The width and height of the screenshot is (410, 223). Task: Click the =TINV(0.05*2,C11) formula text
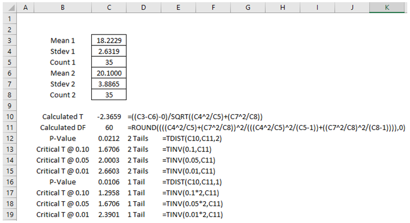point(193,203)
